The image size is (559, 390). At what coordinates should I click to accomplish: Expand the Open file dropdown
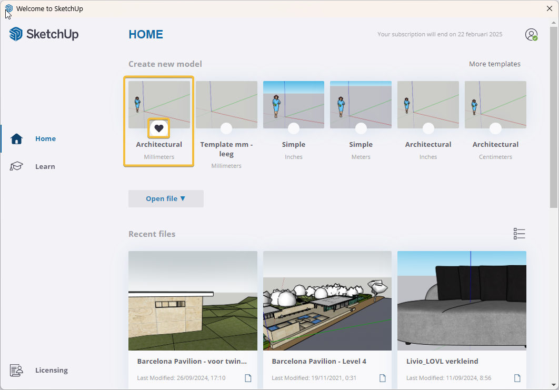[166, 198]
